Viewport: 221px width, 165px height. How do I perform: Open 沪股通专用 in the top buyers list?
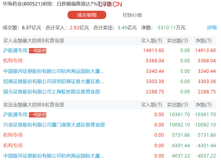point(15,51)
